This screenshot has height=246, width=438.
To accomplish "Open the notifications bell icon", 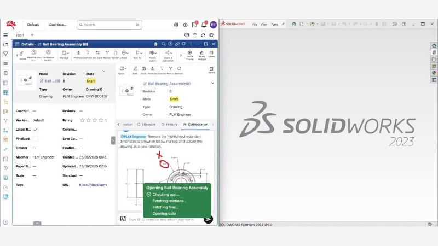I will click(204, 25).
